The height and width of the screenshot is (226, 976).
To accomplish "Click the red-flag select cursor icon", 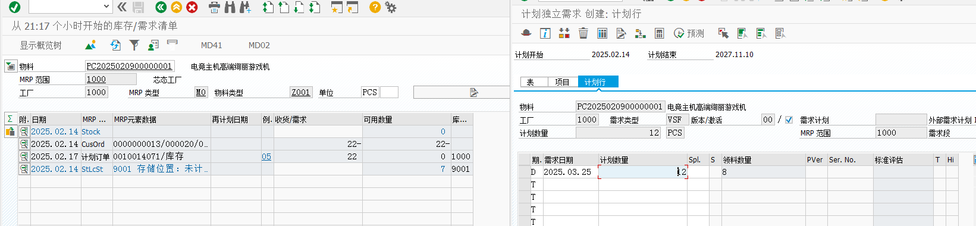I will [723, 33].
